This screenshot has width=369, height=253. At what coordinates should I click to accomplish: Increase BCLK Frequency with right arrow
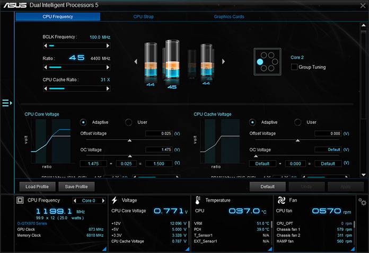[x=108, y=46]
